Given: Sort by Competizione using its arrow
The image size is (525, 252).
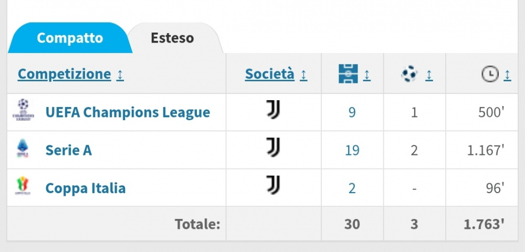Looking at the screenshot, I should pyautogui.click(x=120, y=75).
